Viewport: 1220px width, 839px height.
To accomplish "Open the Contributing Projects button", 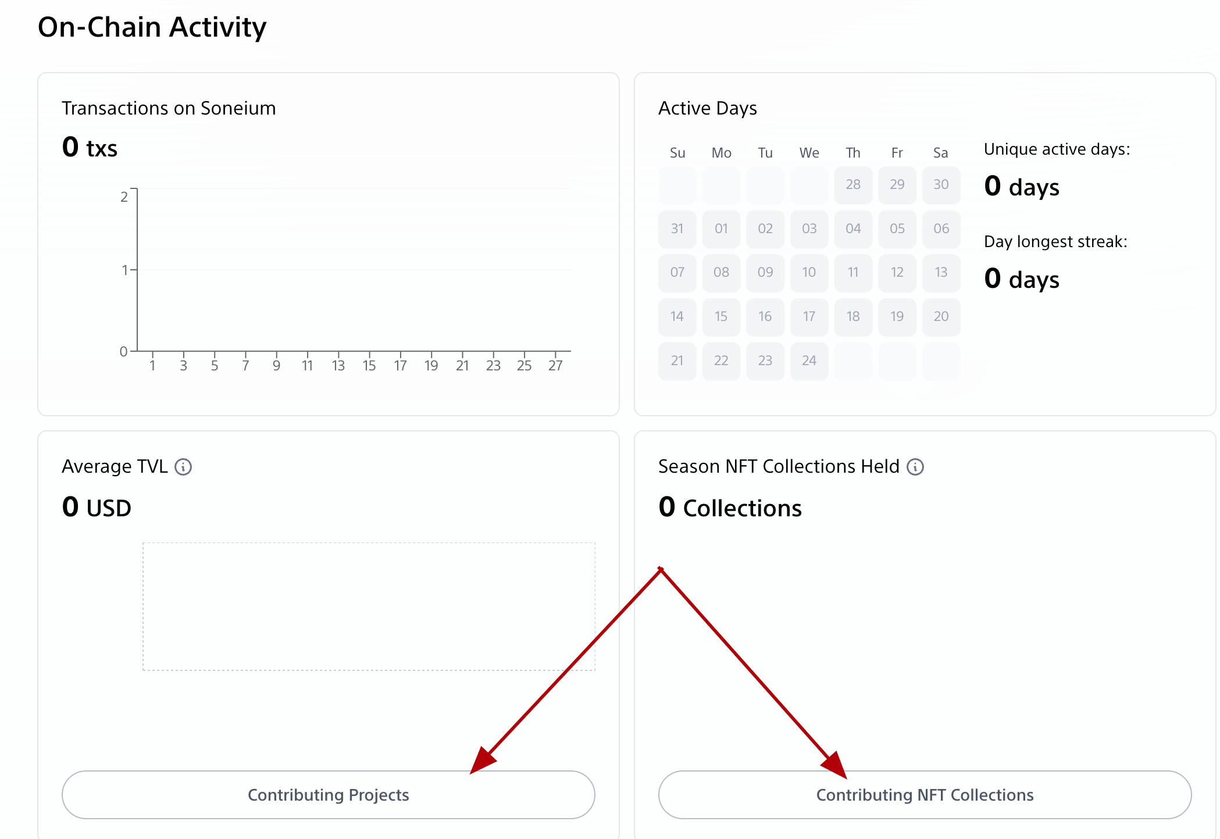I will click(328, 795).
